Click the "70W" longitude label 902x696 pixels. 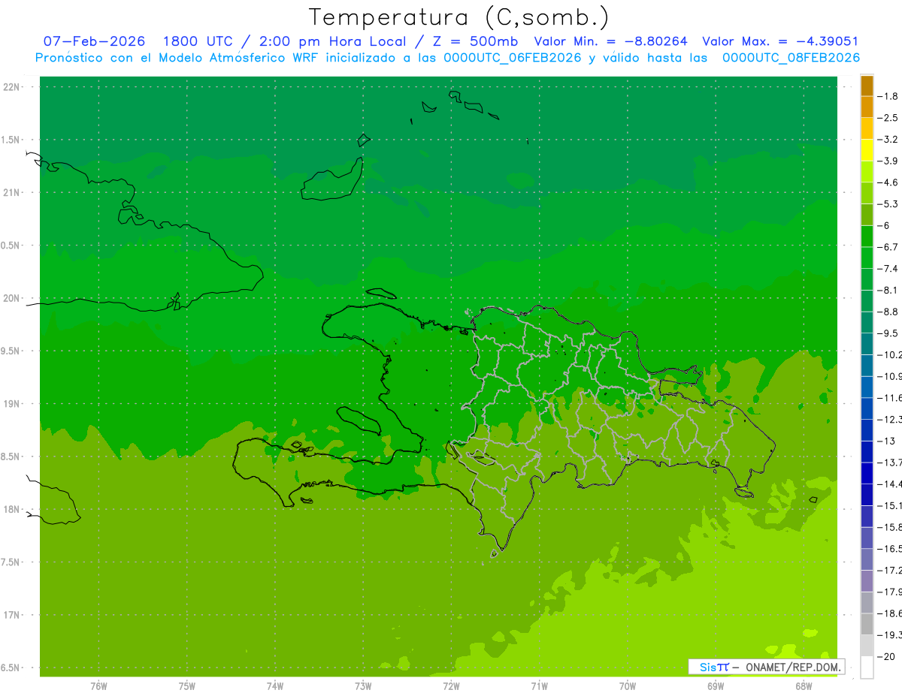click(x=628, y=686)
